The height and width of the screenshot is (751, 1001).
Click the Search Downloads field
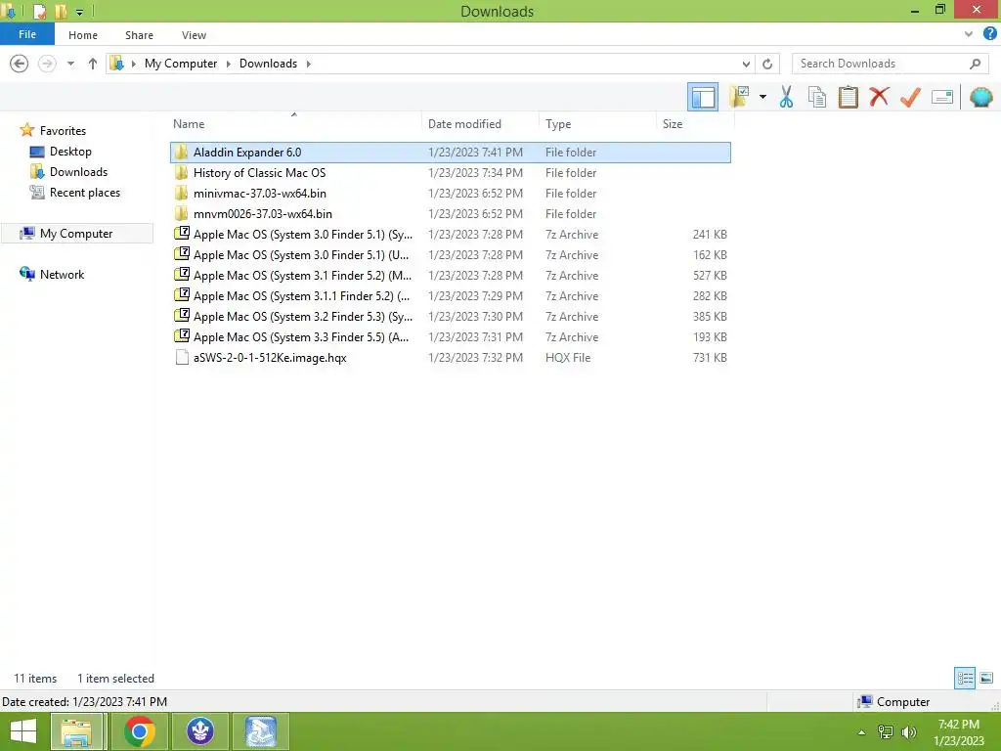coord(890,64)
